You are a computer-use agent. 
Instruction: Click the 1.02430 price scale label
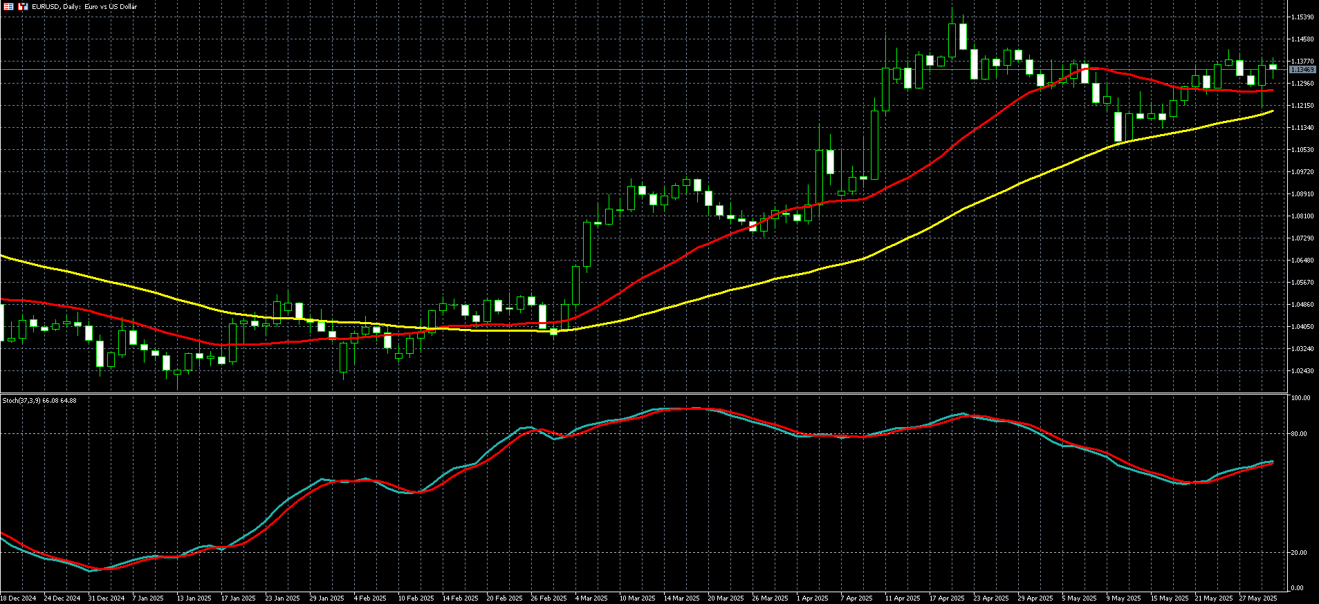[1302, 371]
